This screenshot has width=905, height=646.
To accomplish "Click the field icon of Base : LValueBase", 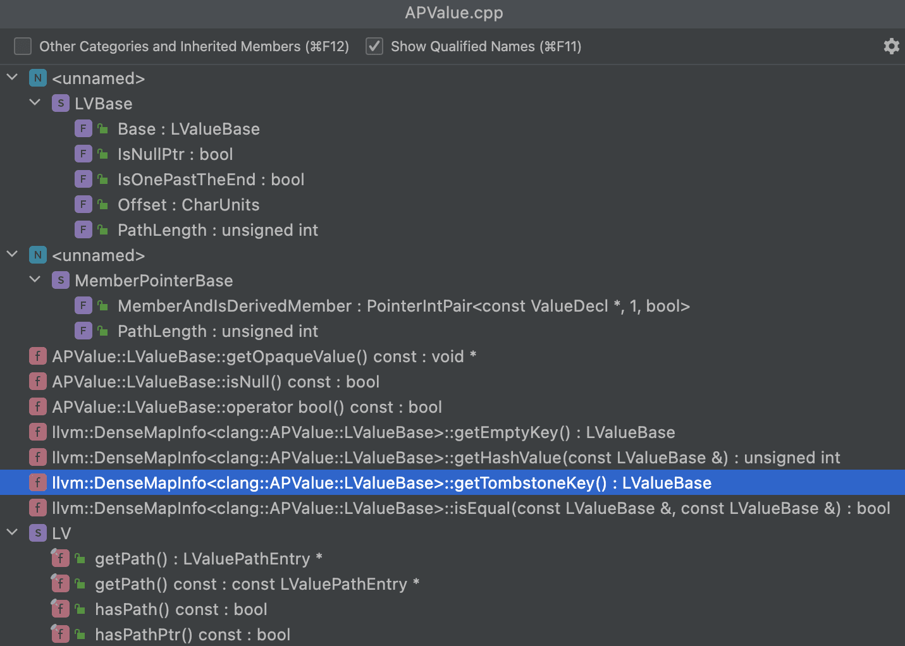I will point(83,128).
